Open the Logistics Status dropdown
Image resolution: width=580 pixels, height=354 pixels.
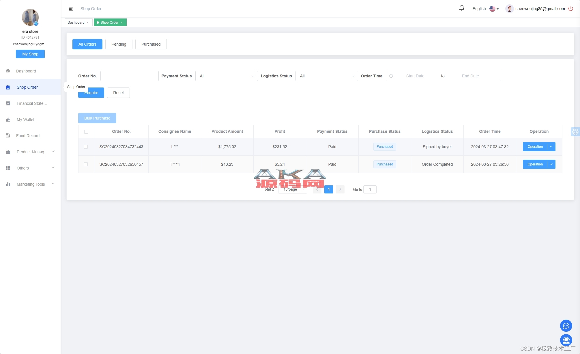point(327,76)
